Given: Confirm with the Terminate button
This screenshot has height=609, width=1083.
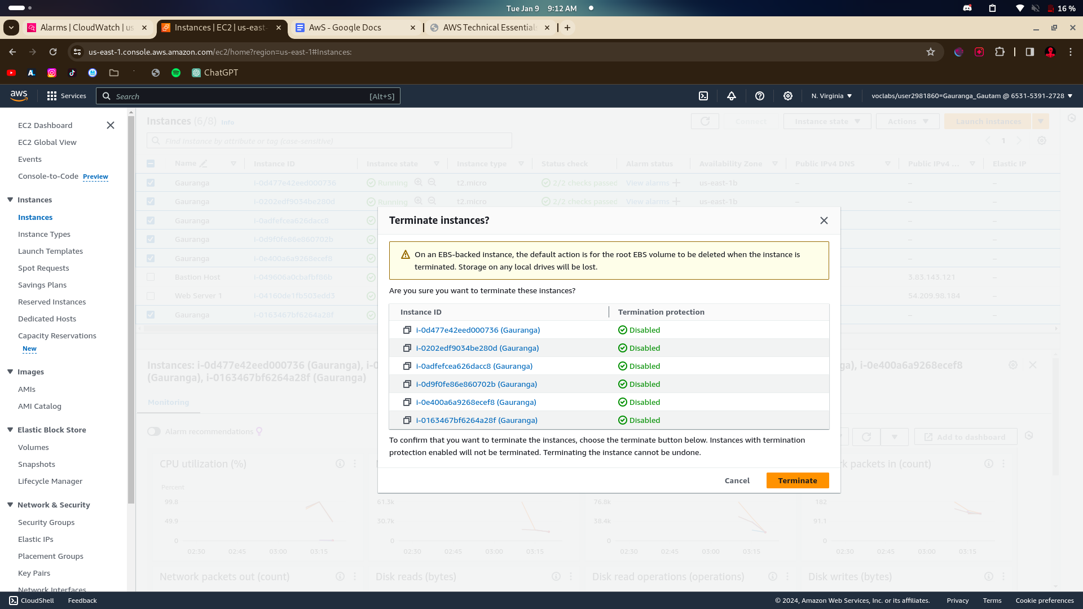Looking at the screenshot, I should pyautogui.click(x=797, y=480).
